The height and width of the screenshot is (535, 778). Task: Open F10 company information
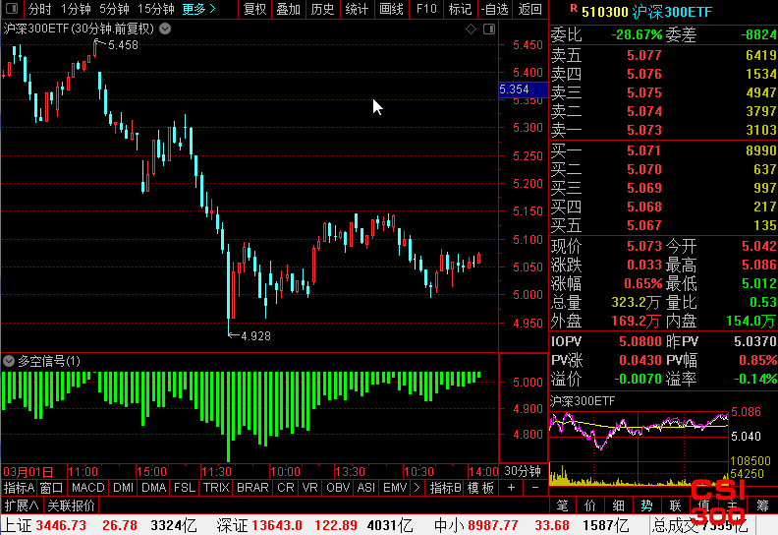pos(426,9)
